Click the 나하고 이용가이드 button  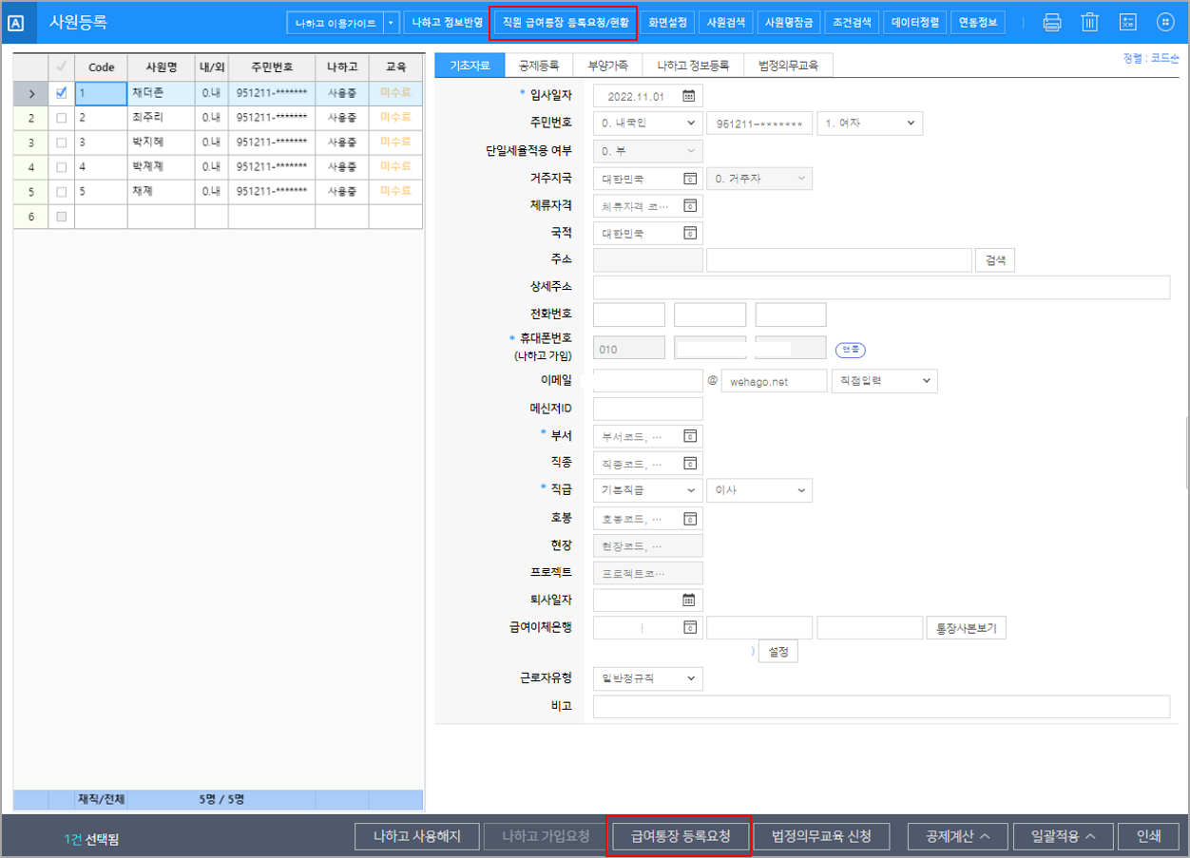tap(336, 23)
